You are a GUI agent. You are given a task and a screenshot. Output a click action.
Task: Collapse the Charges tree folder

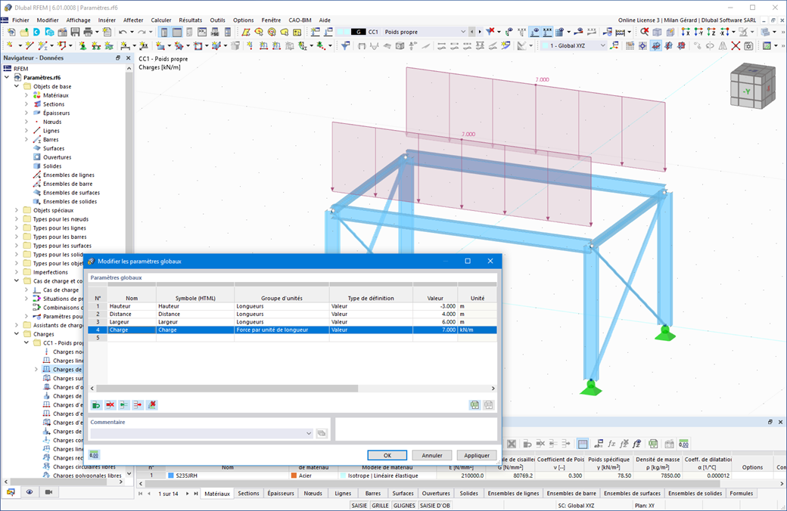17,334
